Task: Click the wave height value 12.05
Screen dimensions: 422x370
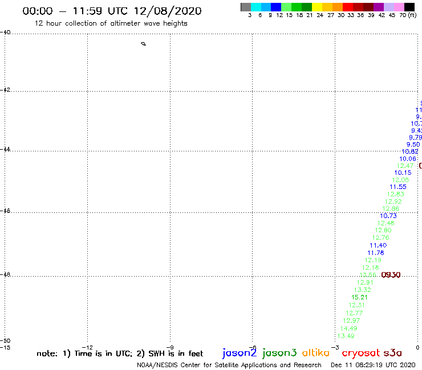Action: pos(400,180)
